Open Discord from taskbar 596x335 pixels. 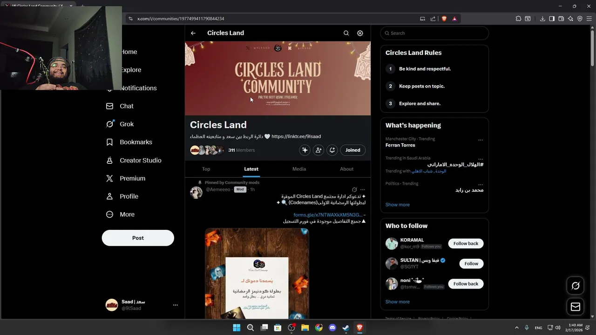tap(332, 328)
